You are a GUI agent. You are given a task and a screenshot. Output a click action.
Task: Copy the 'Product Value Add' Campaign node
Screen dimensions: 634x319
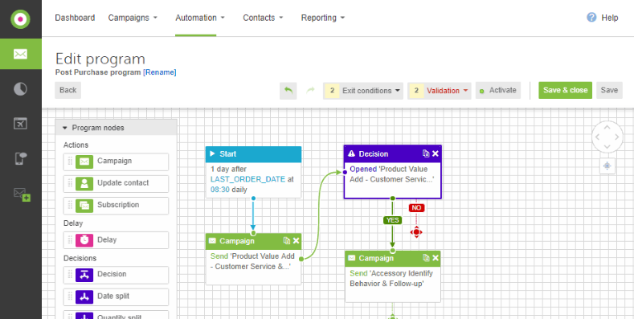[x=287, y=241]
